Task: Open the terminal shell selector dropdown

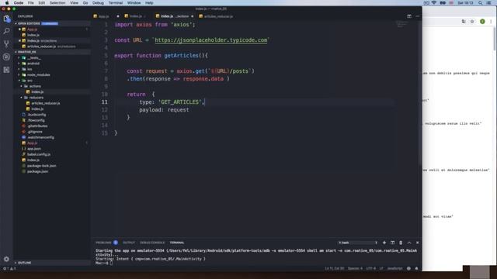Action: tap(358, 243)
